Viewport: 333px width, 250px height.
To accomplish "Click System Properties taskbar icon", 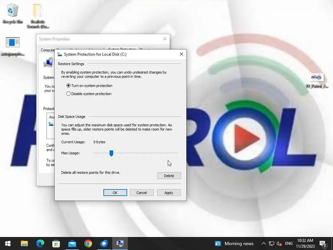I will point(120,243).
